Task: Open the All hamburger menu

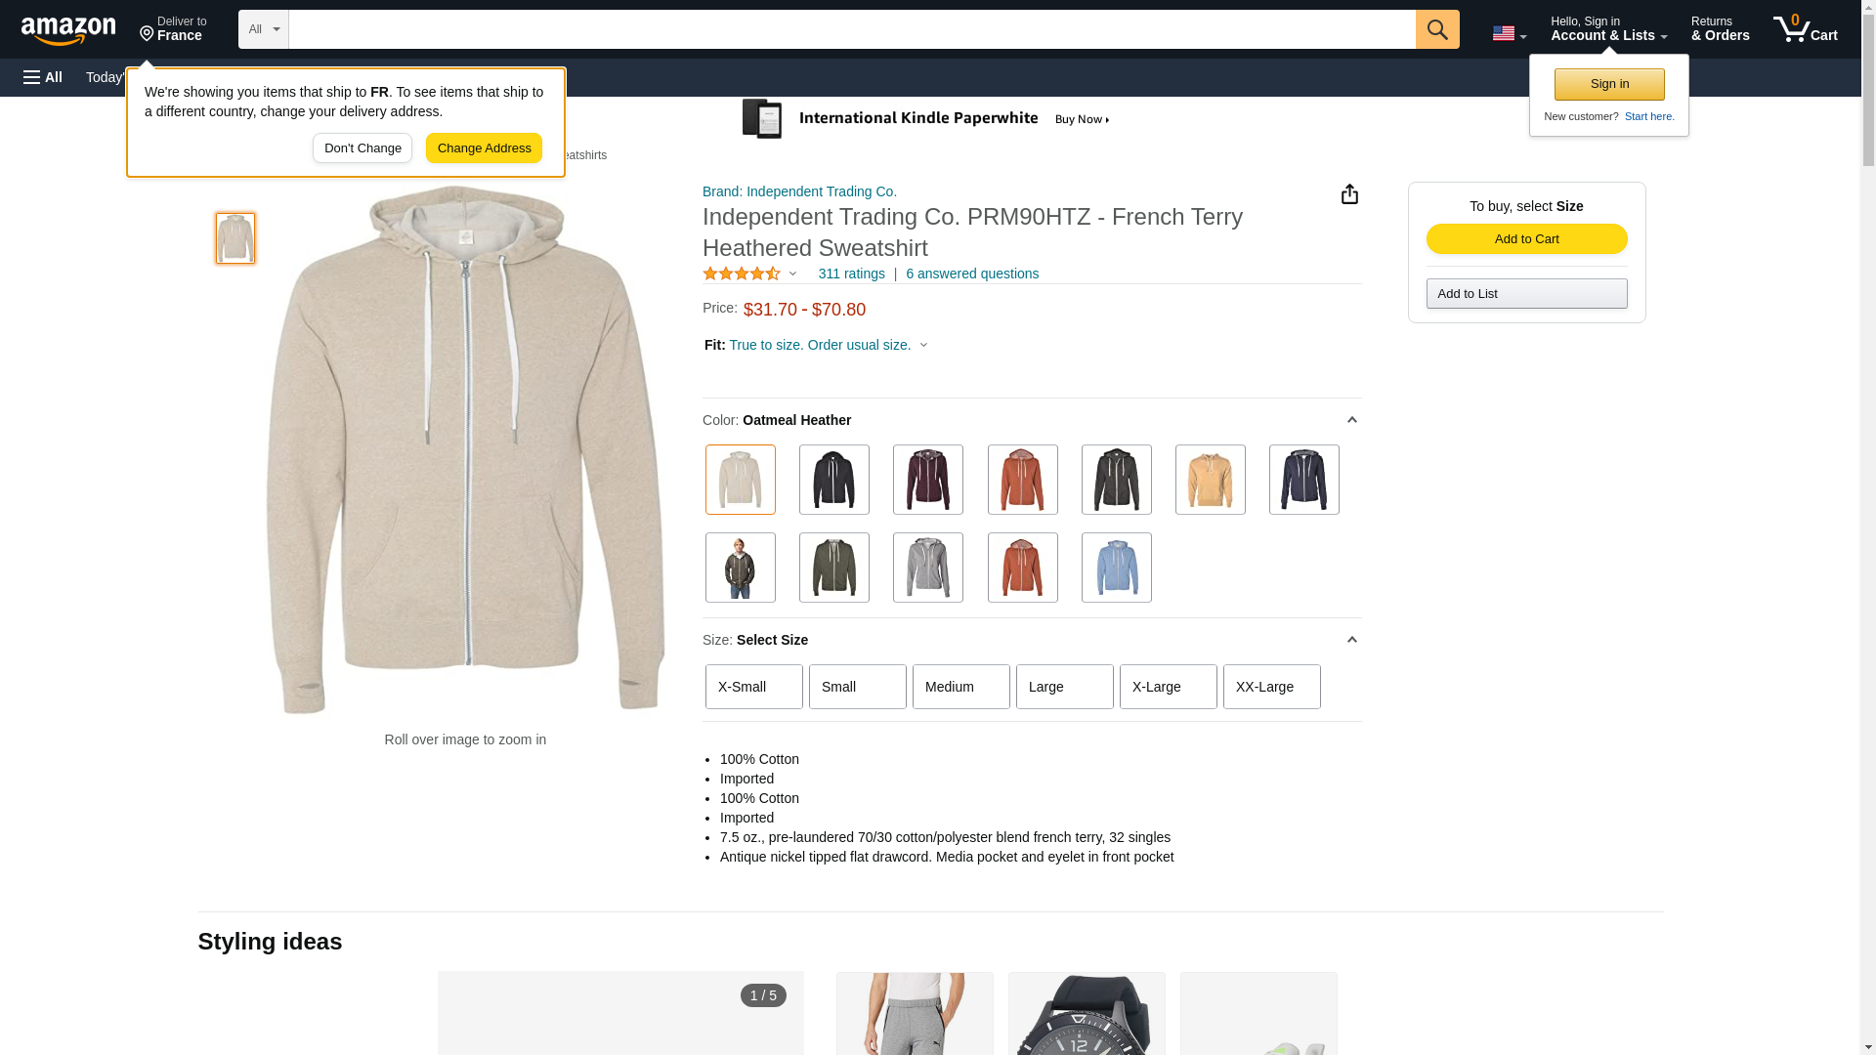Action: click(43, 77)
